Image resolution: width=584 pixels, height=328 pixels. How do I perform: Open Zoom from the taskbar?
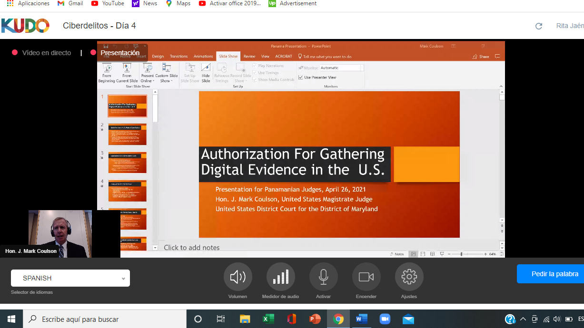point(385,319)
